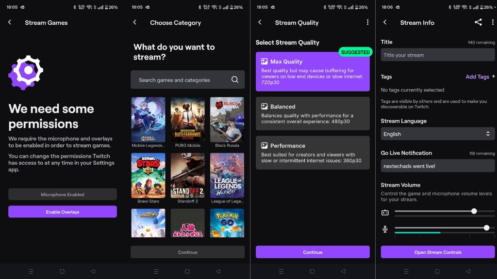The width and height of the screenshot is (497, 279).
Task: Go back from the Stream Info screen
Action: 385,22
